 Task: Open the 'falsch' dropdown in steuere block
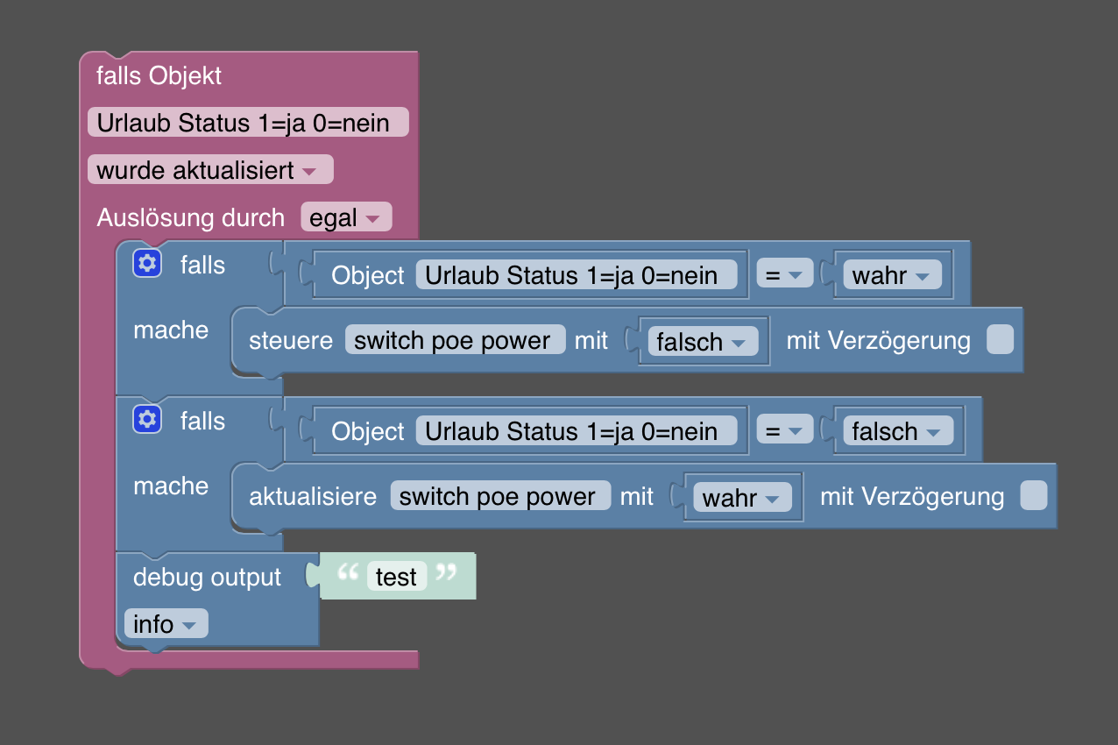(701, 342)
